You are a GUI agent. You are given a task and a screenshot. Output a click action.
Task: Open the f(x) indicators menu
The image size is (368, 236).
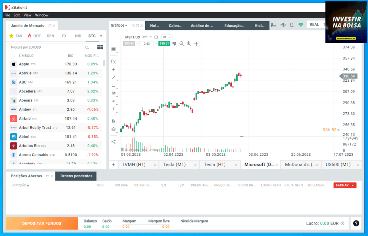tap(114, 62)
